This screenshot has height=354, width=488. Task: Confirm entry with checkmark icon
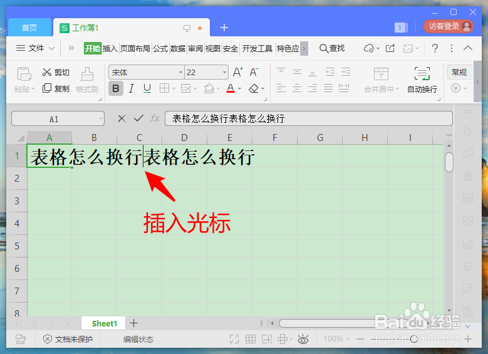pos(138,118)
